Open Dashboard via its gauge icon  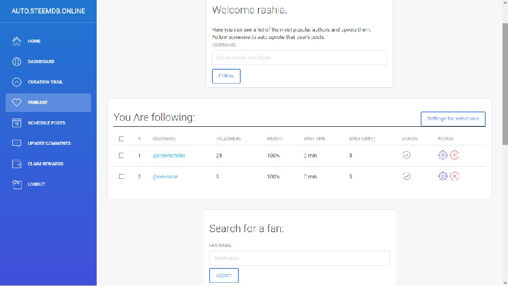(17, 61)
